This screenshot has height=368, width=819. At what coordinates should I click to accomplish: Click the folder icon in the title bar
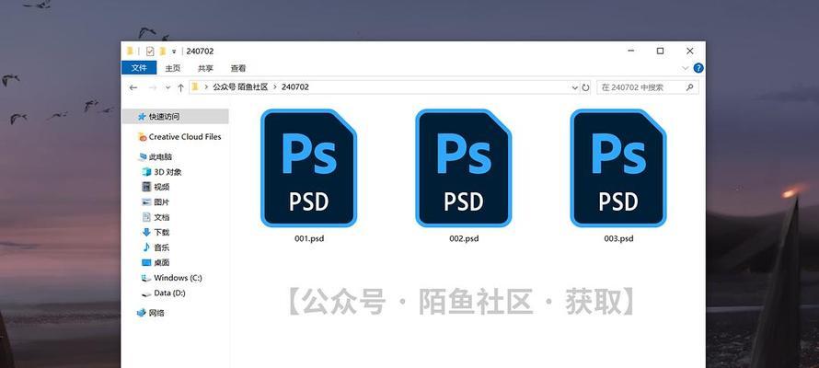(130, 51)
